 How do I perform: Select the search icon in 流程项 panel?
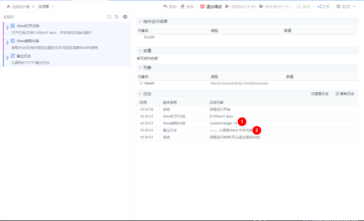point(109,17)
